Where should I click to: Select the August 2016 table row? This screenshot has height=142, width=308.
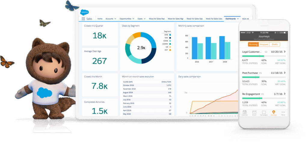tap(147, 92)
